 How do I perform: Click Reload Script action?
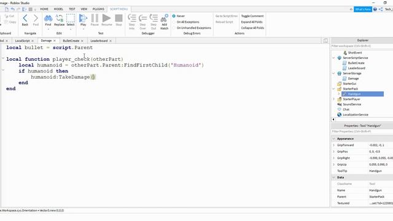coord(224,22)
